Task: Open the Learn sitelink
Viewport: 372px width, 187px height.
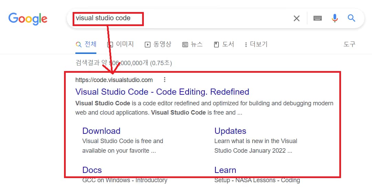Action: pyautogui.click(x=225, y=170)
